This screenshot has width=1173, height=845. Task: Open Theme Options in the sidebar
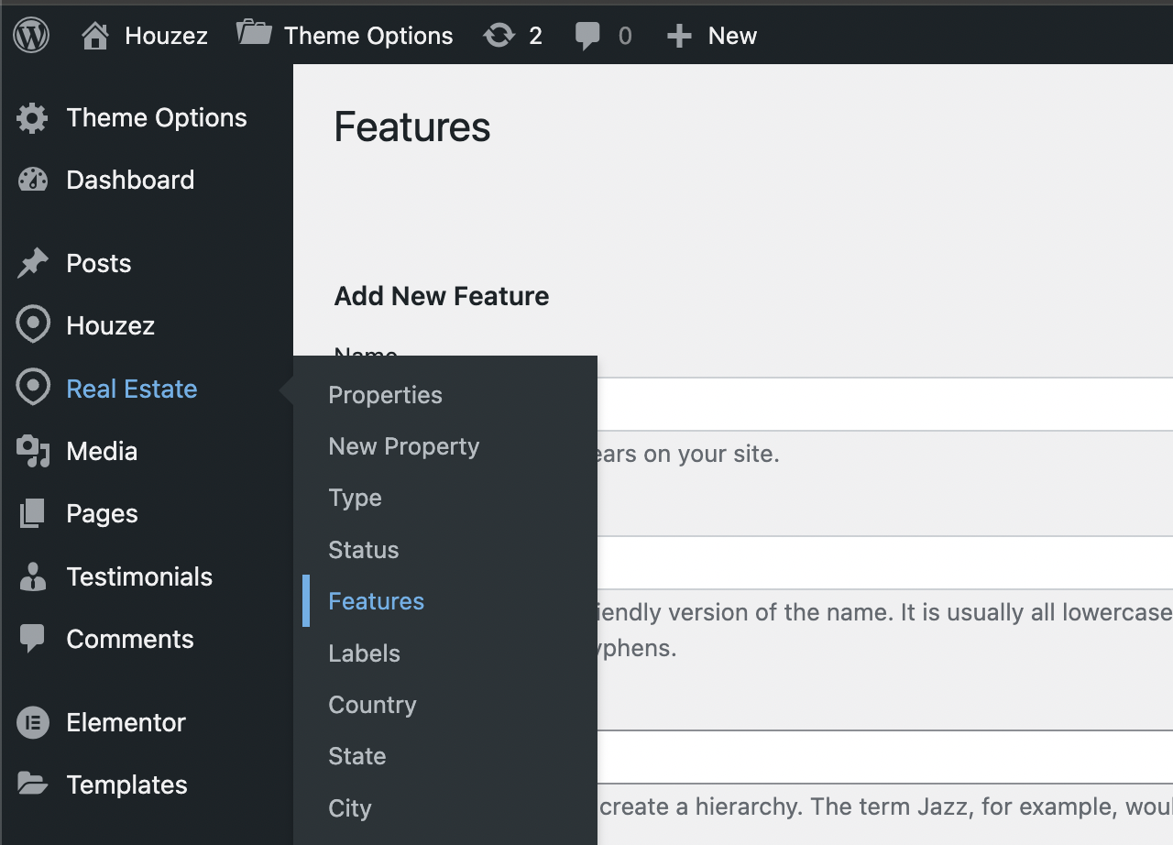(x=157, y=117)
